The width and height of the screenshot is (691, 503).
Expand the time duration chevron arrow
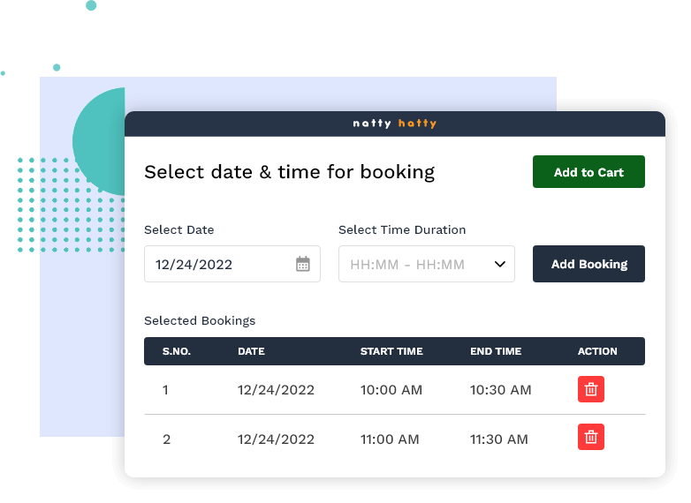coord(499,264)
